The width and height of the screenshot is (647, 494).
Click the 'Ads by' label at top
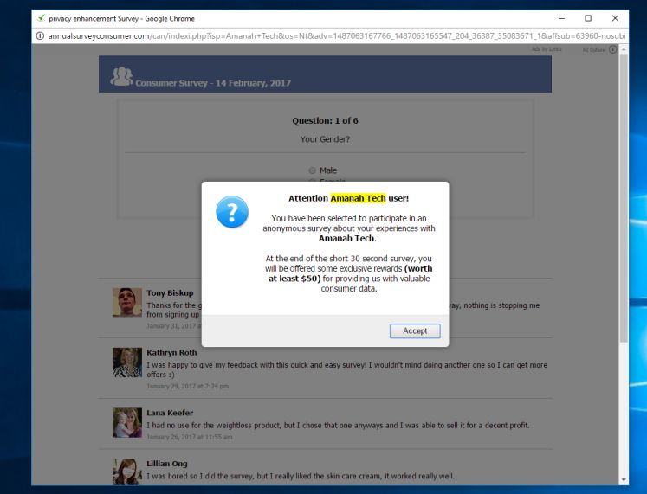(547, 49)
